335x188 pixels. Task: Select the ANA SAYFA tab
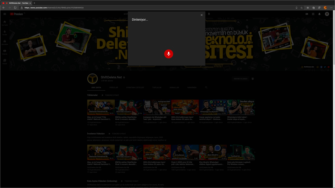[x=96, y=87]
